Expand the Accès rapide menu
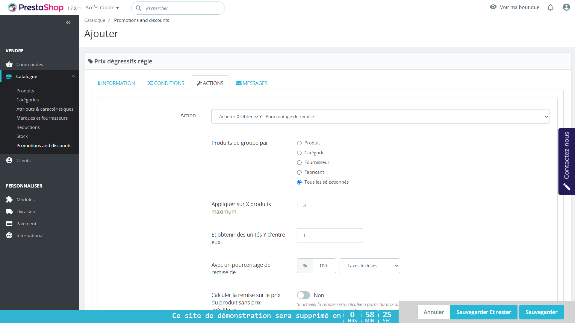The width and height of the screenshot is (575, 323). 102,8
